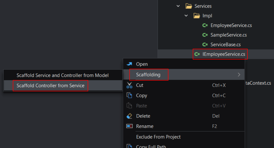Collapse the Impl folder chevron
The height and width of the screenshot is (148, 274).
pos(186,16)
